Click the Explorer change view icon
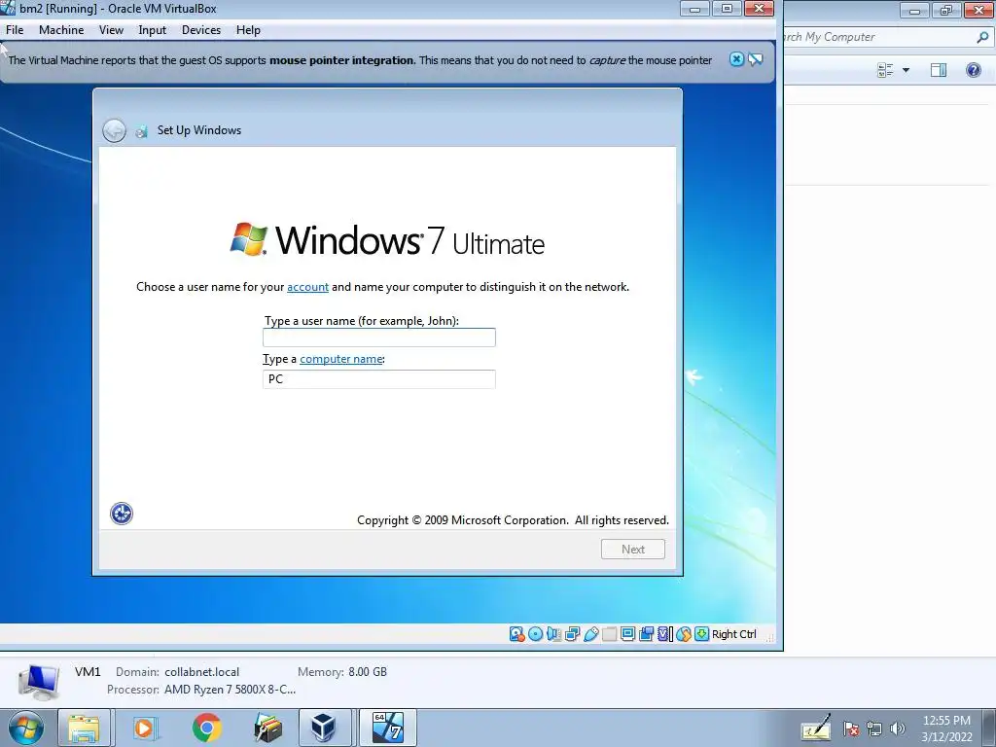 [885, 70]
